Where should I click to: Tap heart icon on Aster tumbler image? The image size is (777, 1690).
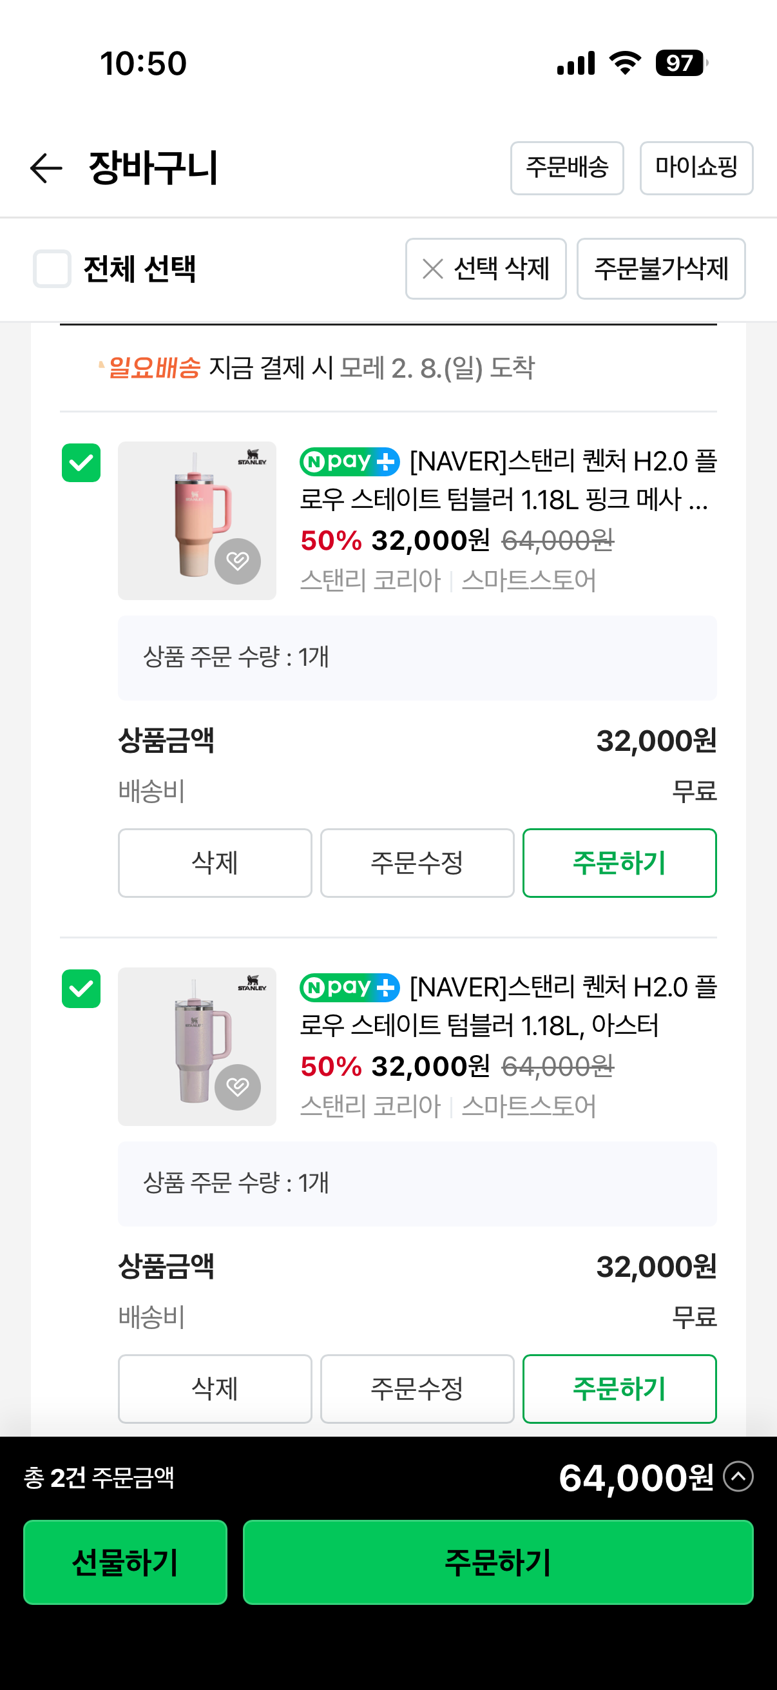click(237, 1087)
